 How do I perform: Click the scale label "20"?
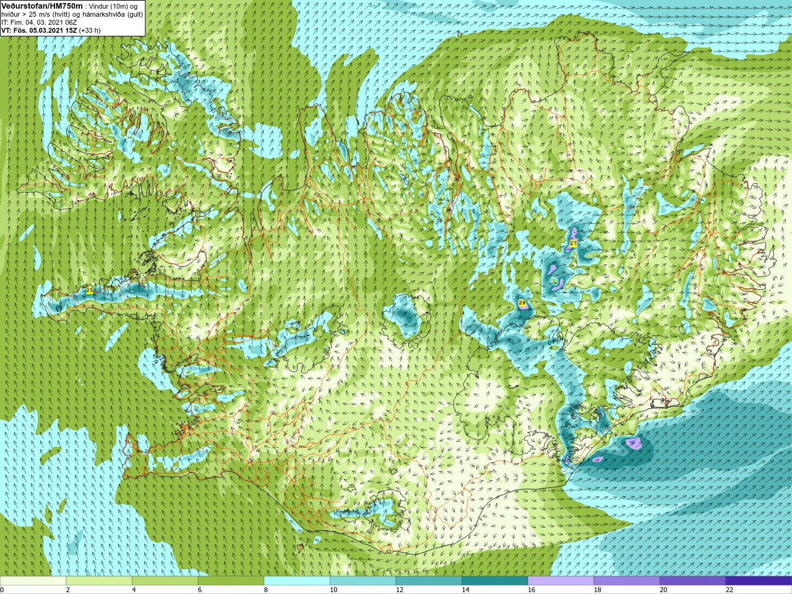click(x=663, y=590)
